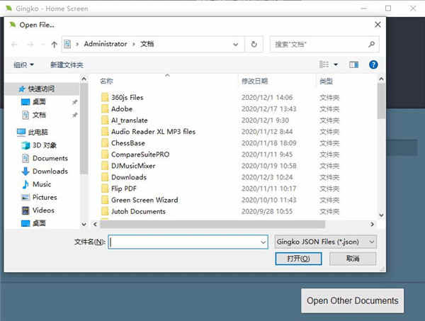Image resolution: width=425 pixels, height=321 pixels.
Task: Select Documents in the navigation pane
Action: pyautogui.click(x=50, y=158)
